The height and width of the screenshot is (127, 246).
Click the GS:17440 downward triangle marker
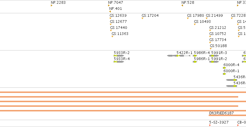coord(111,31)
